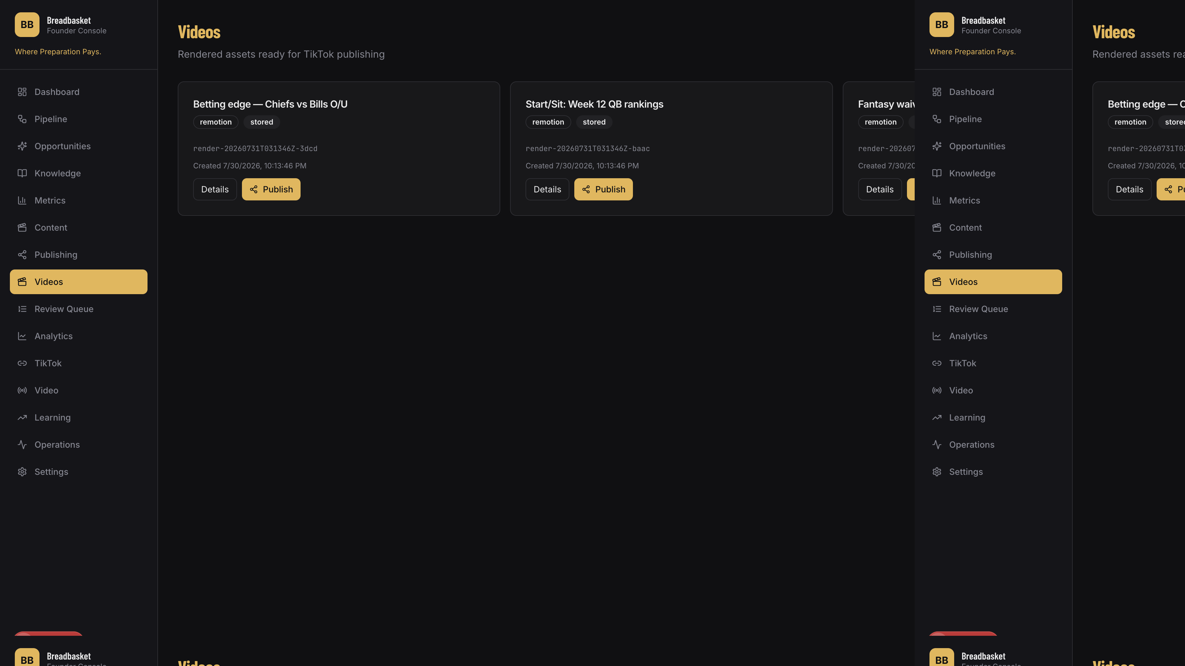Viewport: 1185px width, 666px height.
Task: Click stored tag on Week 12 QB rankings card
Action: (594, 122)
